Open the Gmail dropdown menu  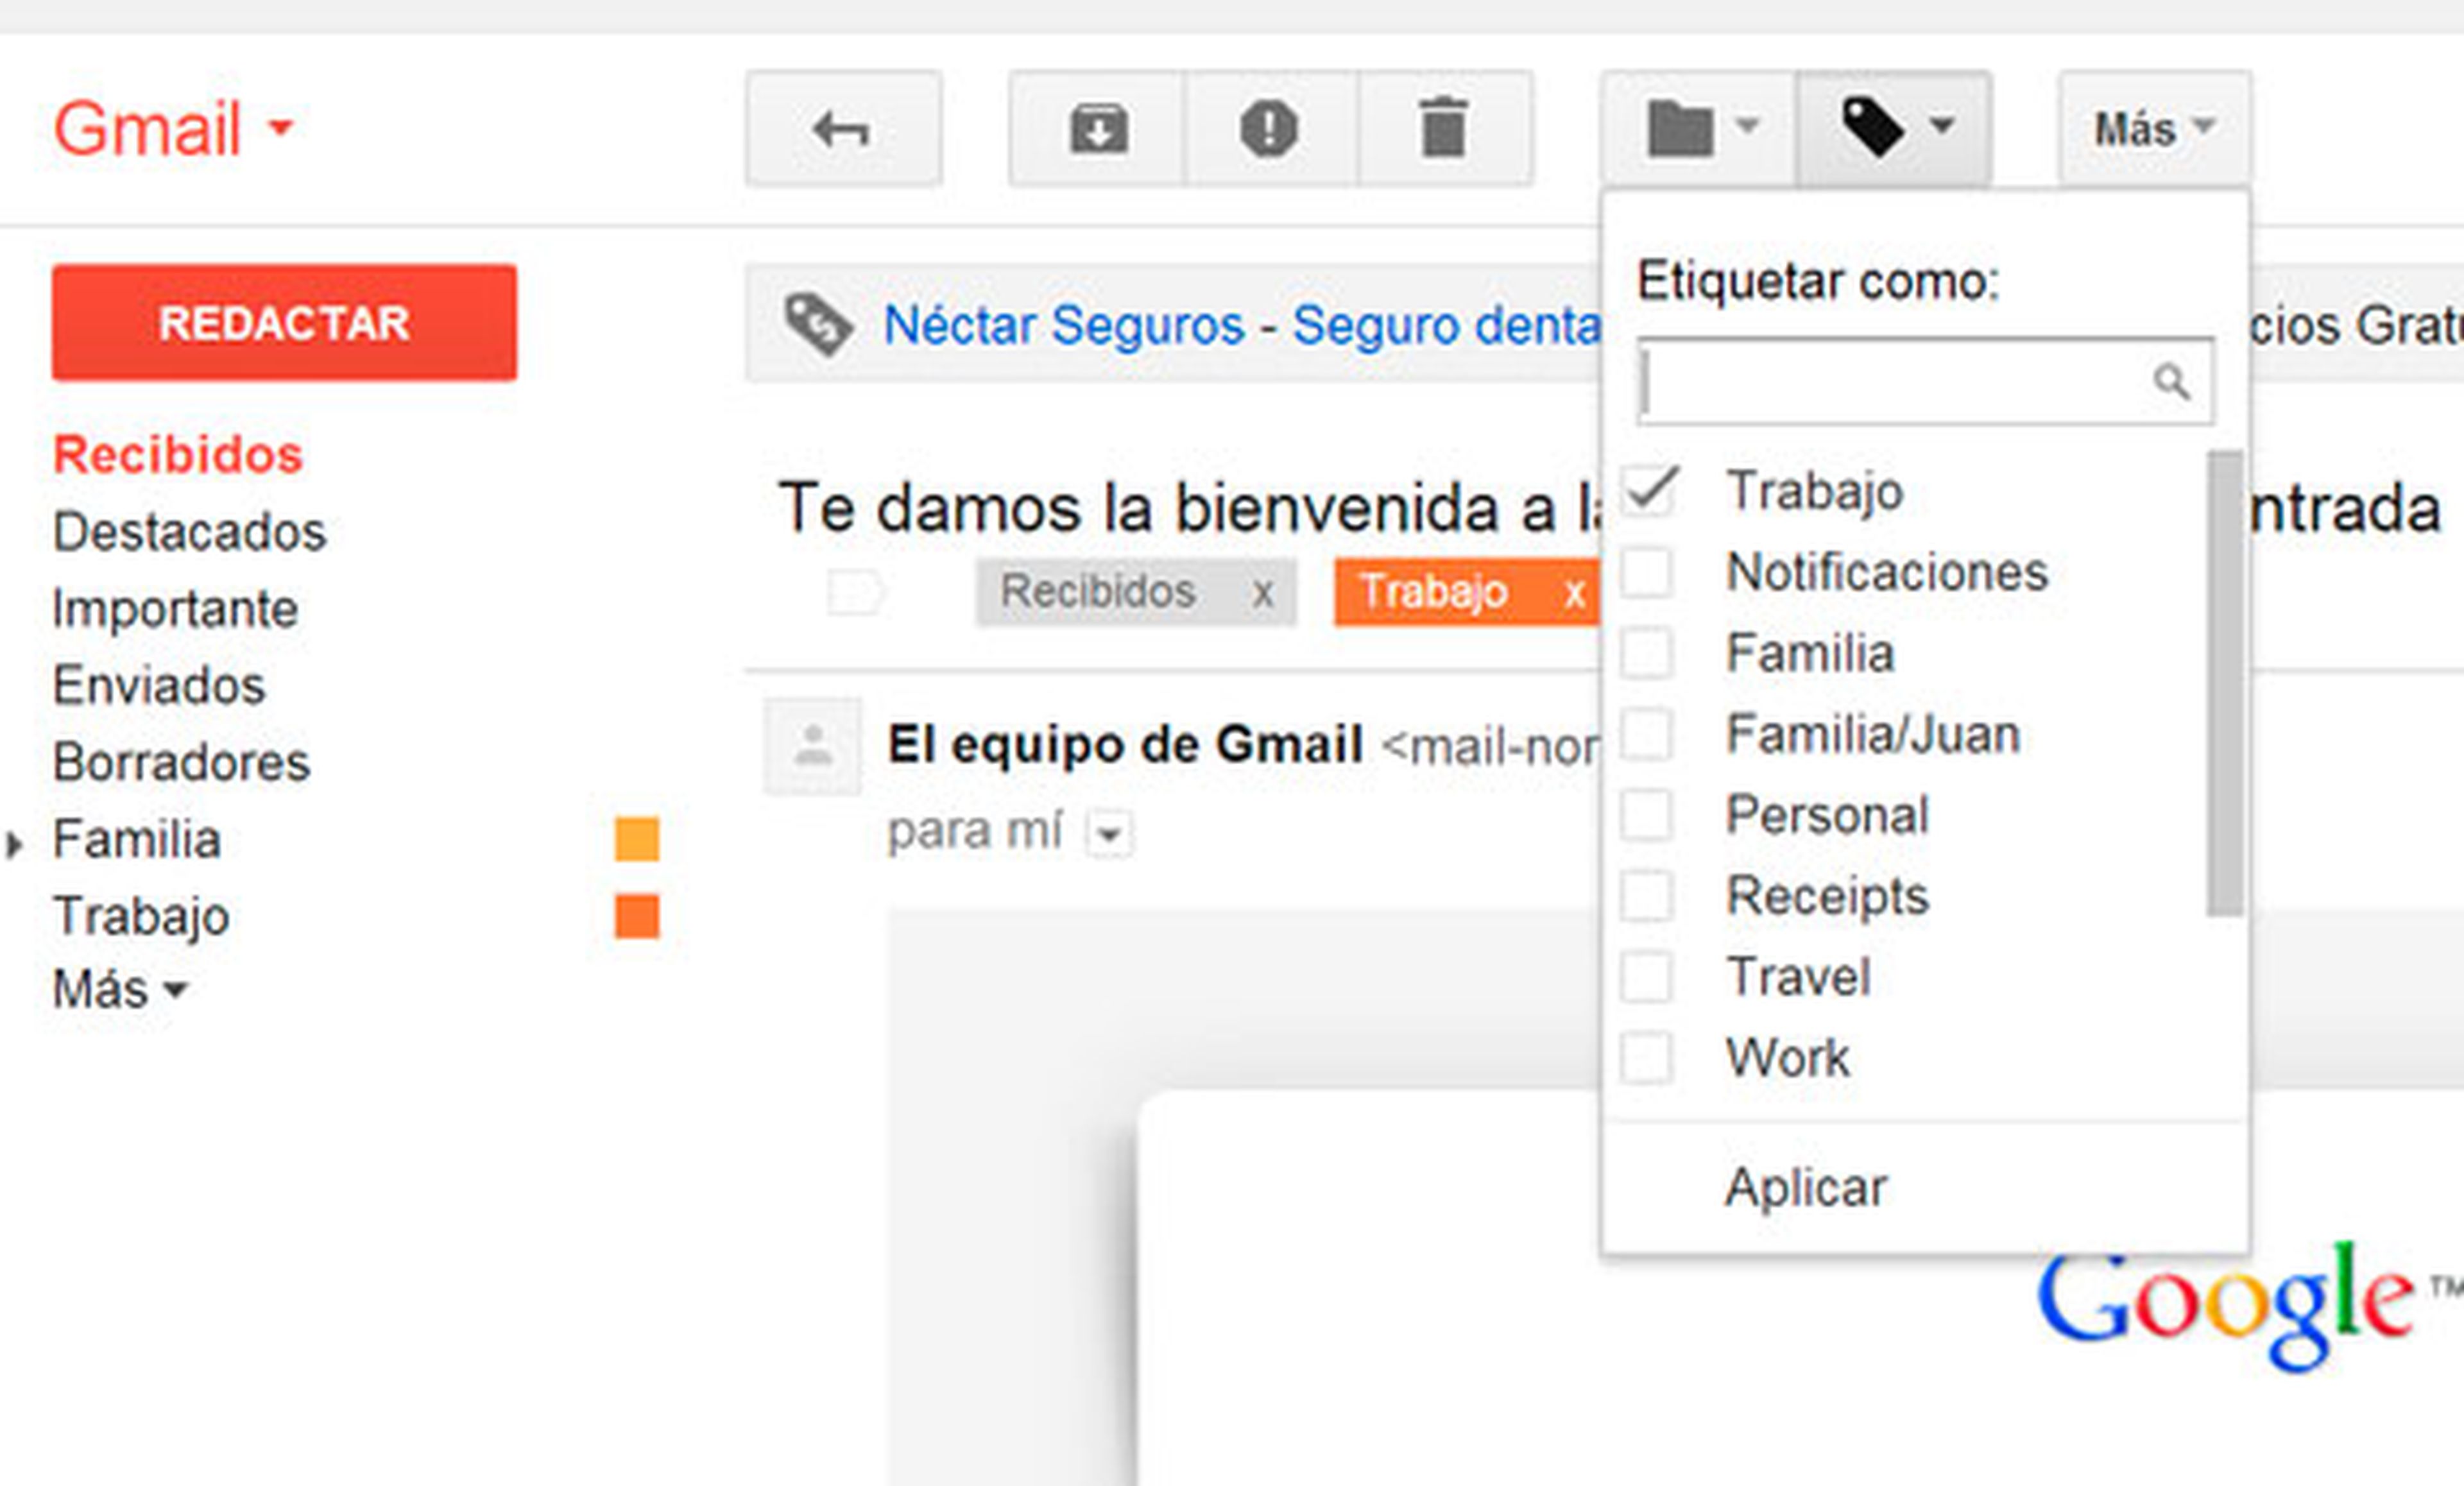click(173, 129)
